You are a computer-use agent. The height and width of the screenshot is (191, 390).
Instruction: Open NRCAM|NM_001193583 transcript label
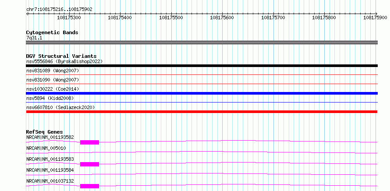pyautogui.click(x=50, y=159)
